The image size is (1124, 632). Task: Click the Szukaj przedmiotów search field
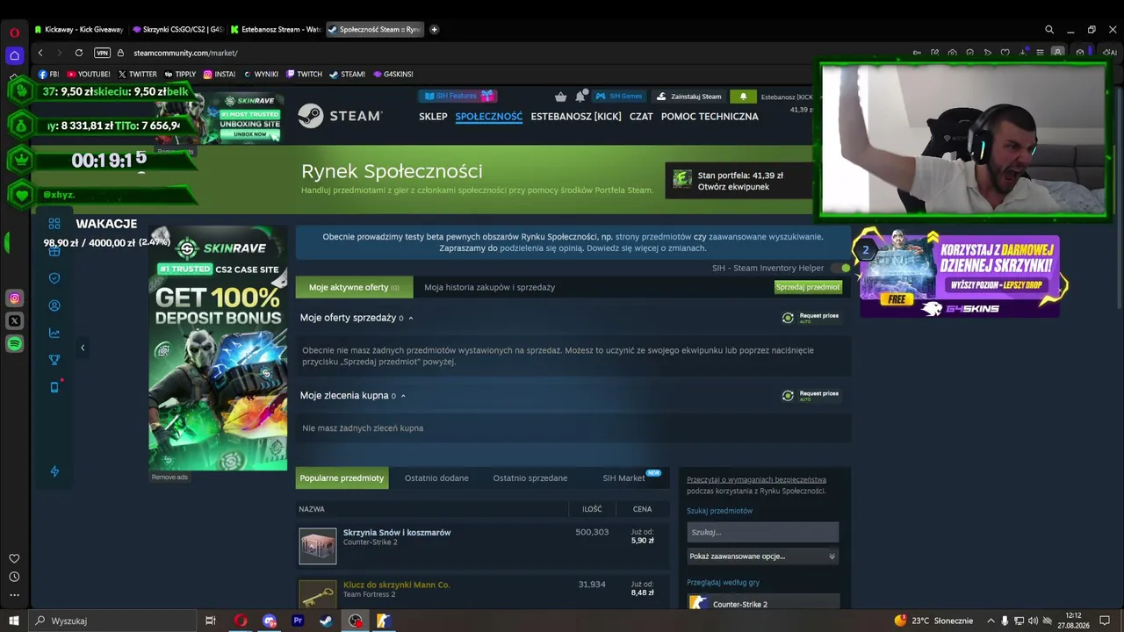[762, 532]
